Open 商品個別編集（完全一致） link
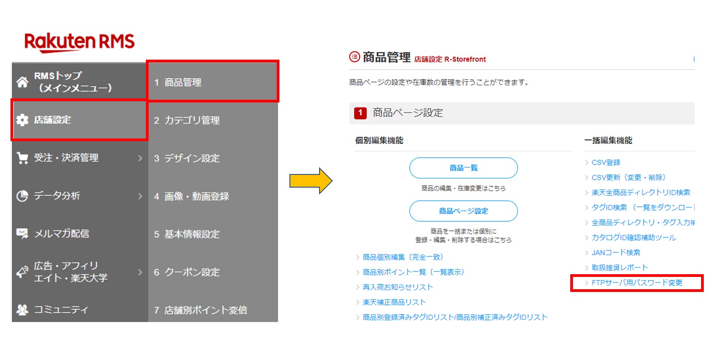Screen dimensions: 712x363 (x=403, y=257)
